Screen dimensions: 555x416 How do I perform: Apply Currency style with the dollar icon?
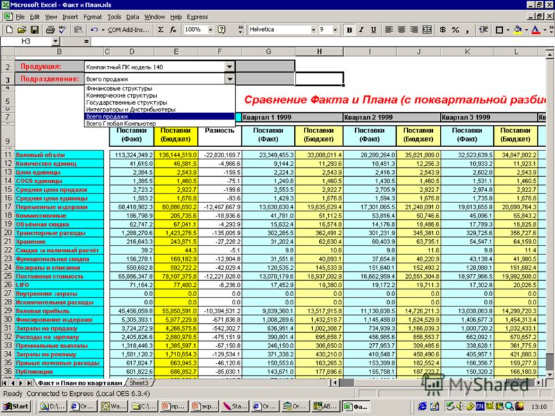(x=443, y=30)
